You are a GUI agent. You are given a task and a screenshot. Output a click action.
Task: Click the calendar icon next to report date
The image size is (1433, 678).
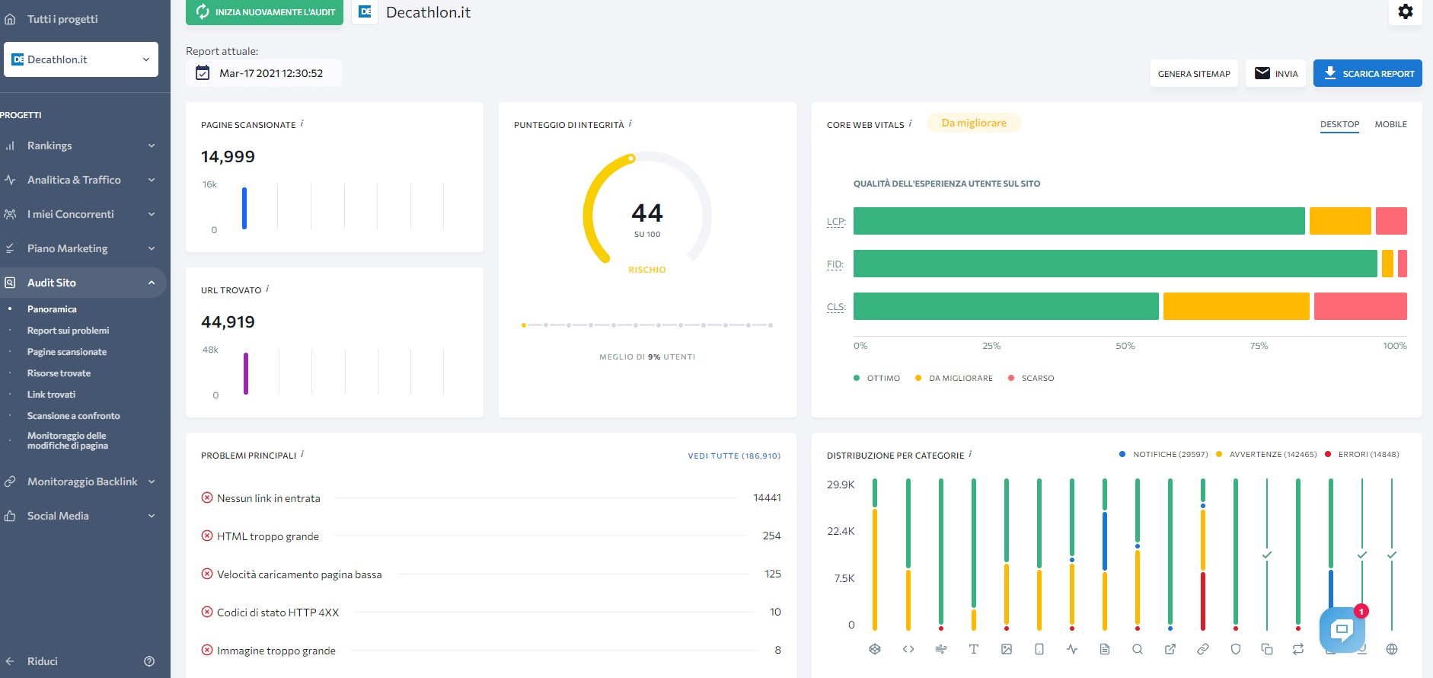coord(203,73)
